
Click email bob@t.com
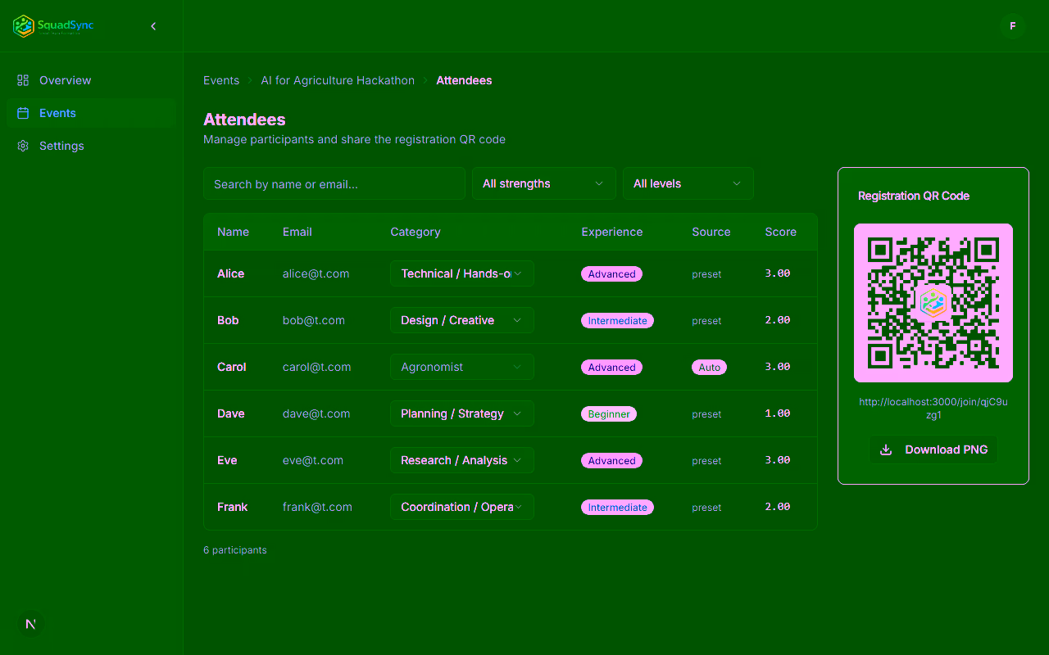(314, 320)
